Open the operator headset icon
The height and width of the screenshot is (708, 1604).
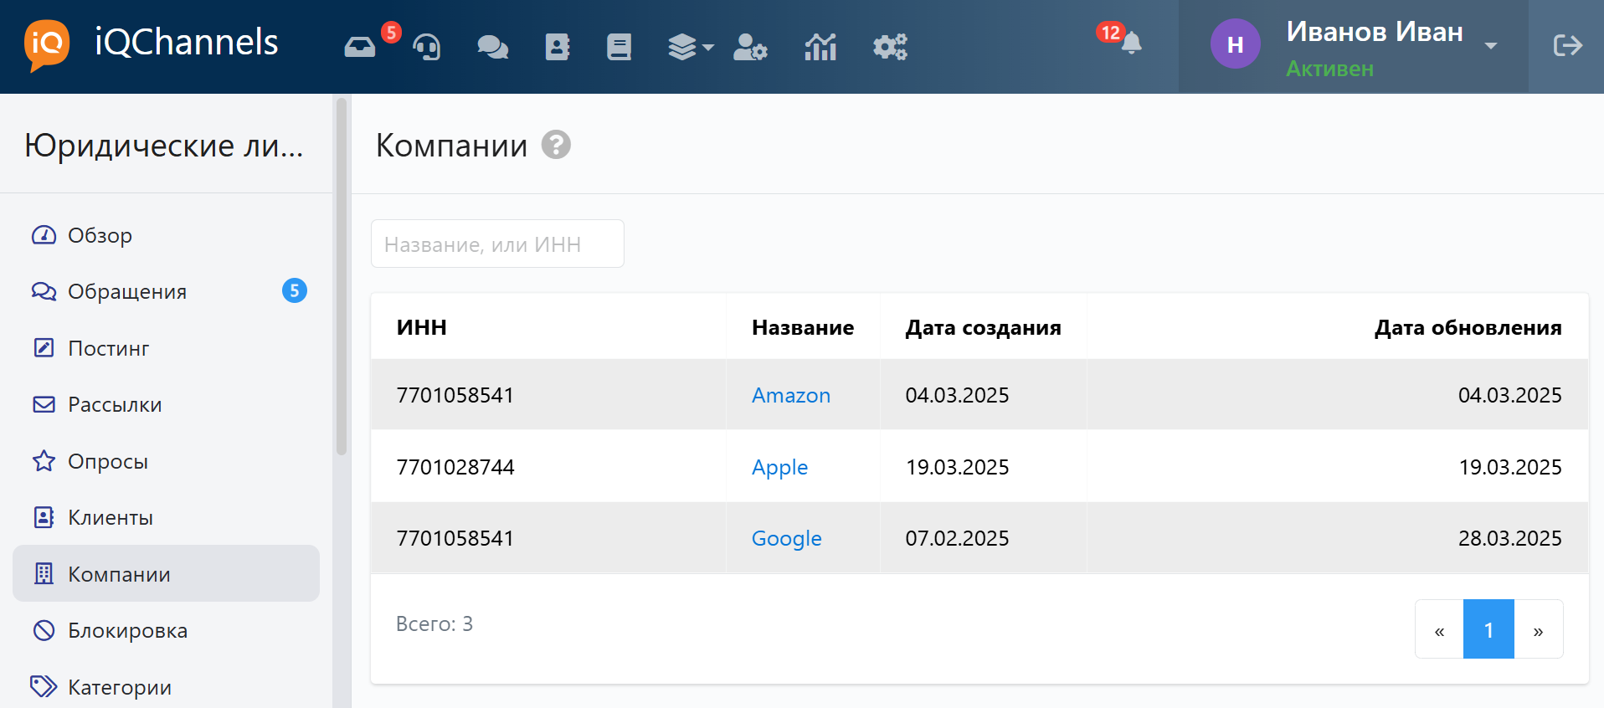427,47
